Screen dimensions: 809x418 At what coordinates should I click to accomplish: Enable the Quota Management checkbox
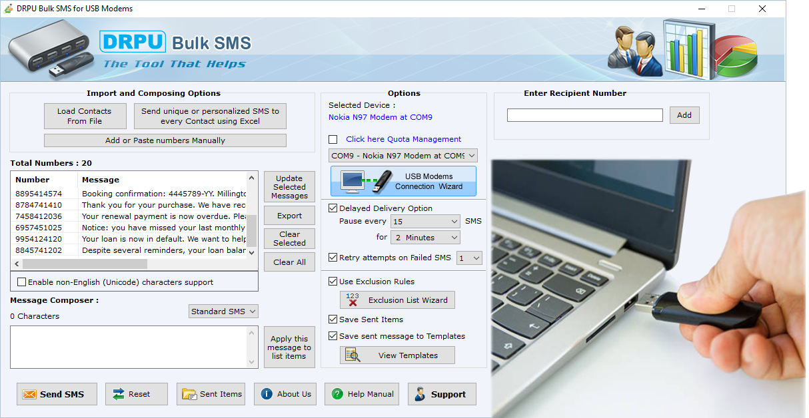[333, 139]
